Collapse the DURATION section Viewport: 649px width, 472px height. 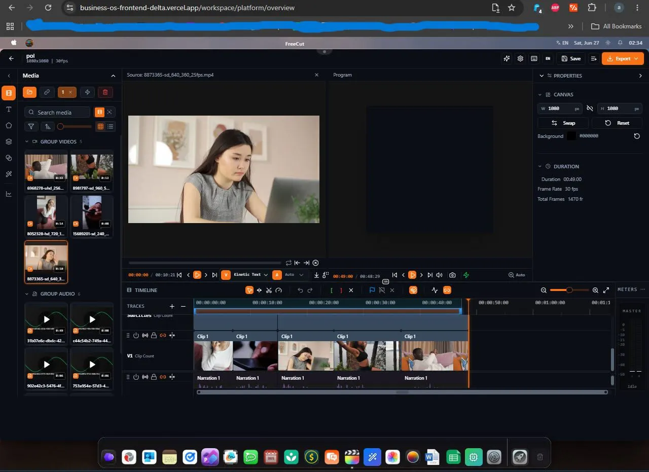[540, 166]
